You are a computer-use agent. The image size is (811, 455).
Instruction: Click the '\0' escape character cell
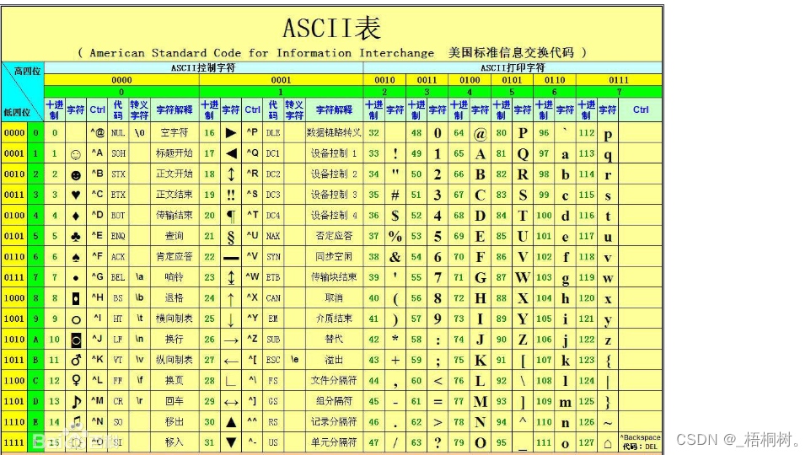(139, 133)
